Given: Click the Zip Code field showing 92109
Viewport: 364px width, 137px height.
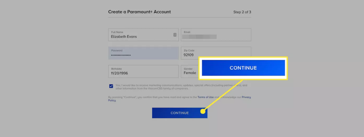Looking at the screenshot, I should coord(216,53).
